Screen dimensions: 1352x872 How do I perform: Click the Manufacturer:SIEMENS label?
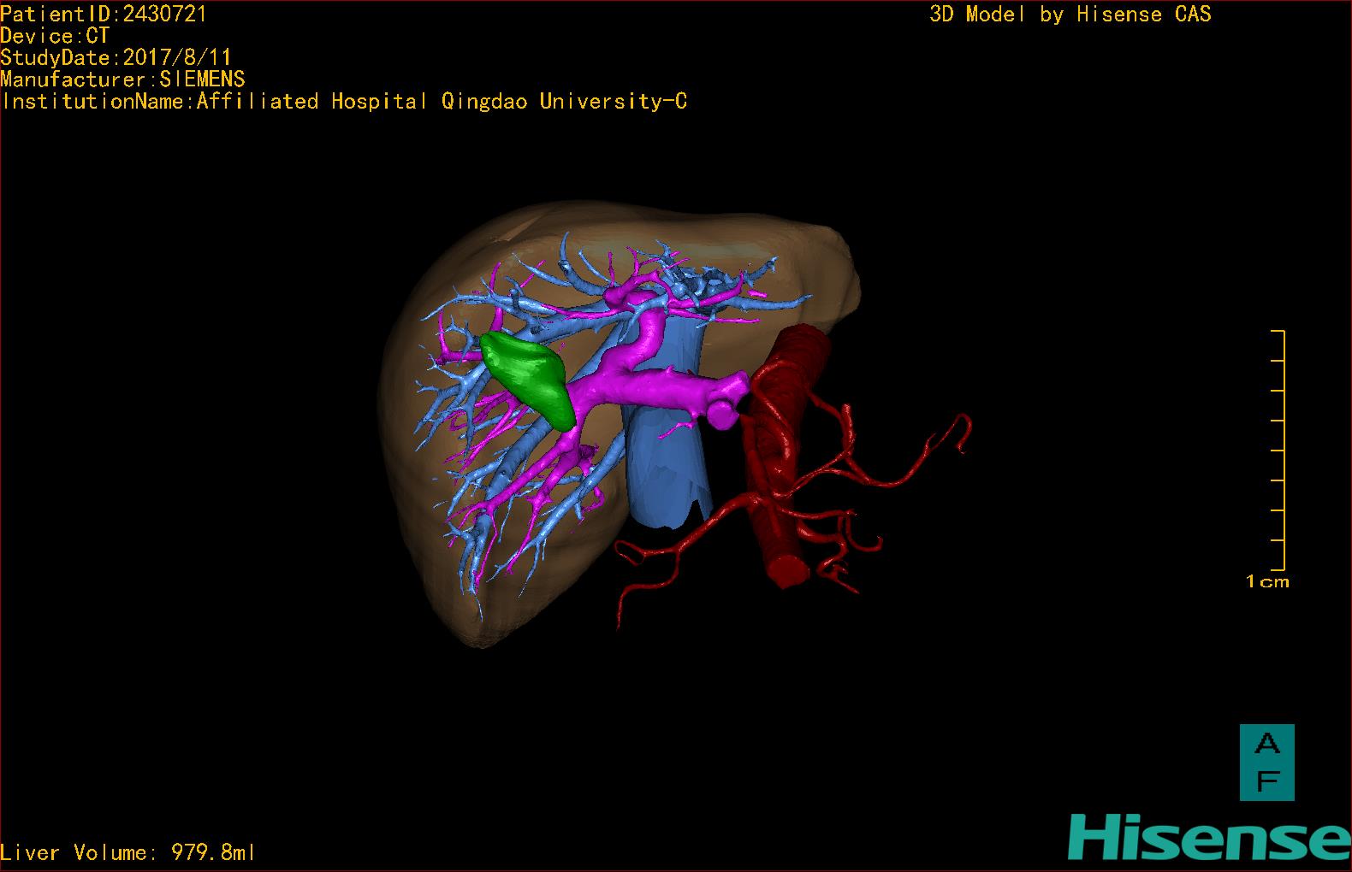pyautogui.click(x=122, y=80)
